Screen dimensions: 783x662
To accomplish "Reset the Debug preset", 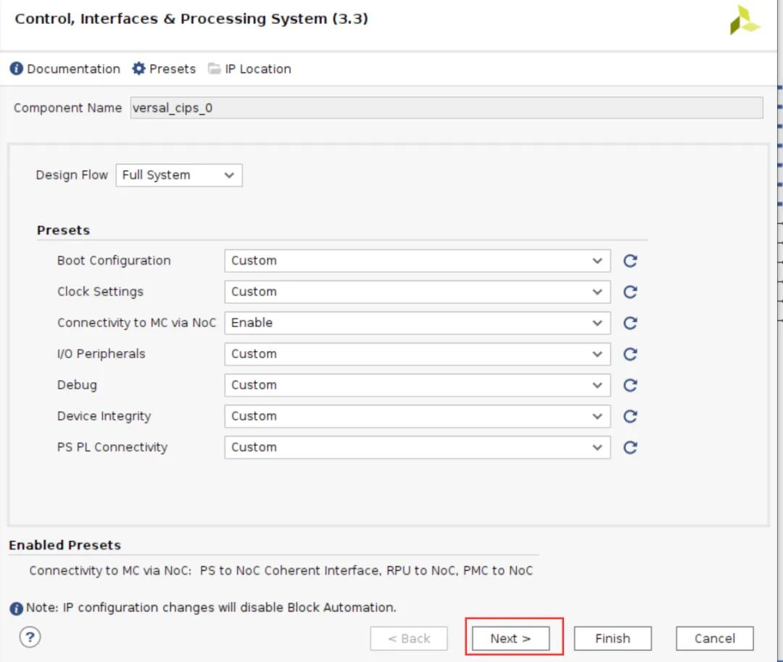I will [630, 386].
